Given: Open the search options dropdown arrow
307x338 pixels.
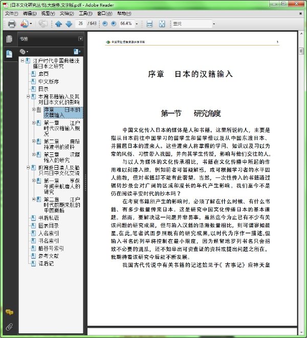Looking at the screenshot, I should (214, 24).
